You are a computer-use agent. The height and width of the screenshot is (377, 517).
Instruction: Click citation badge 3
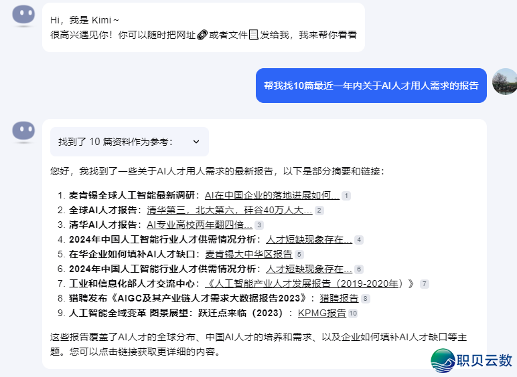(259, 225)
